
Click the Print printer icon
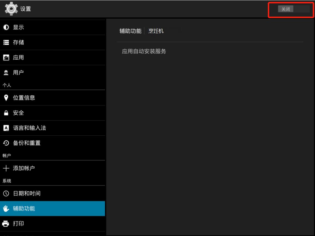click(6, 224)
